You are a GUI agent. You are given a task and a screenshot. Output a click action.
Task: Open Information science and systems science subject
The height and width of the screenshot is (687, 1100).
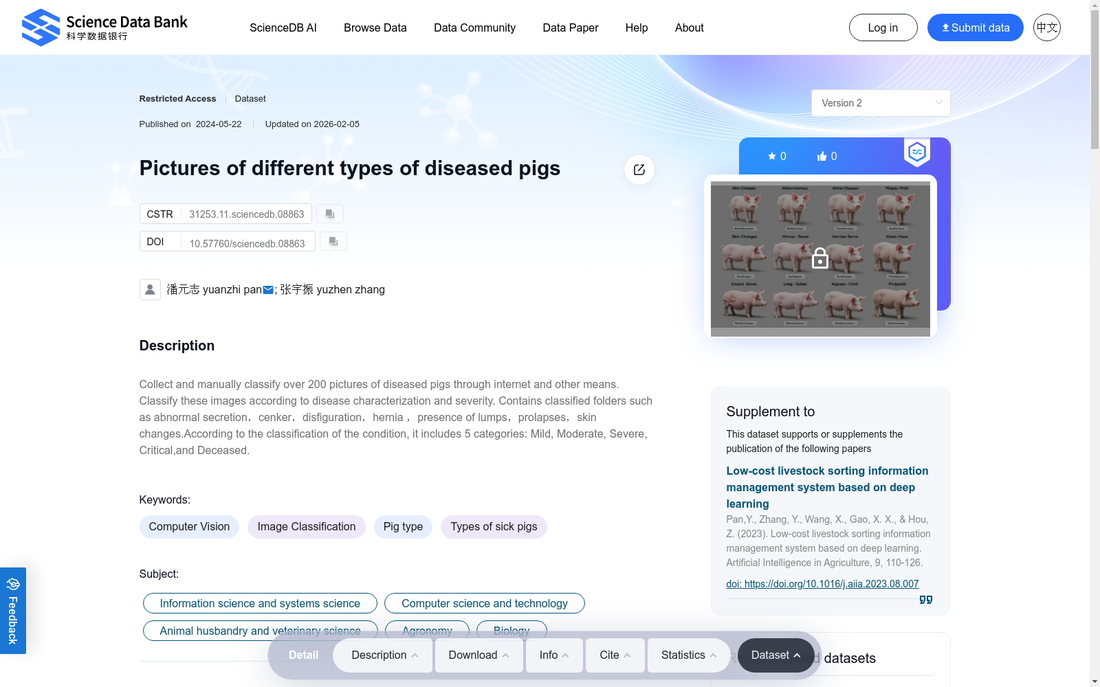pyautogui.click(x=260, y=603)
